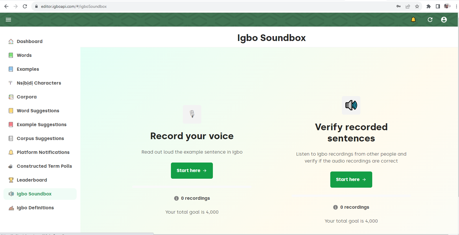Viewport: 459px width, 235px height.
Task: Go back using browser back arrow
Action: 6,6
